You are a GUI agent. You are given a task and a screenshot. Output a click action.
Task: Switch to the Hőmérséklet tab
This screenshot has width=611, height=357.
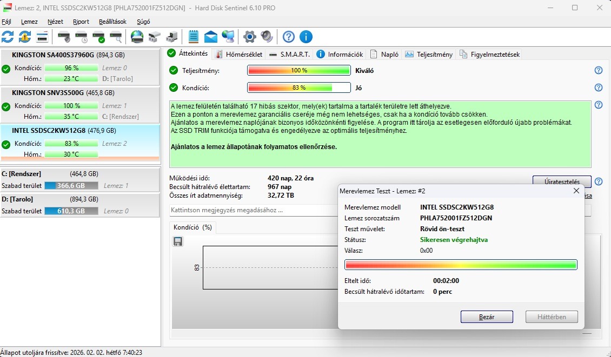(x=239, y=55)
